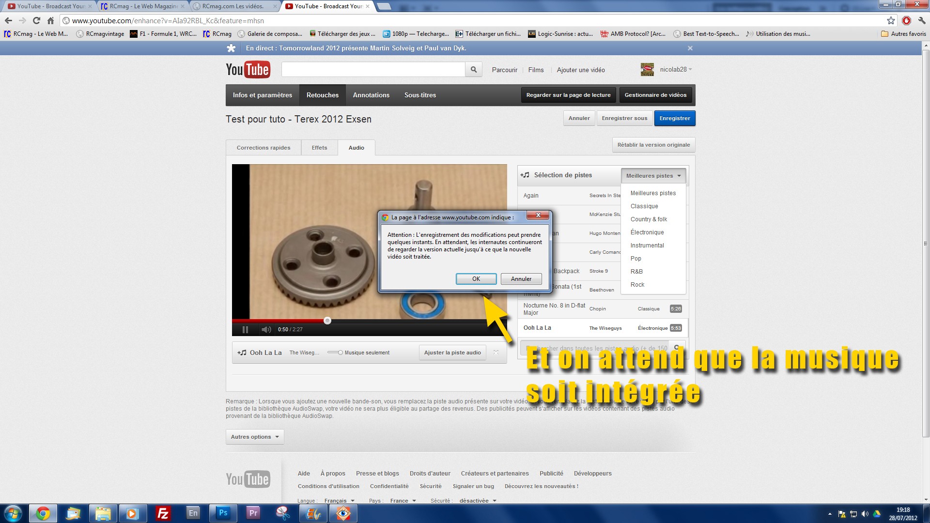930x523 pixels.
Task: Click the blue Enregistrer button
Action: pyautogui.click(x=675, y=118)
